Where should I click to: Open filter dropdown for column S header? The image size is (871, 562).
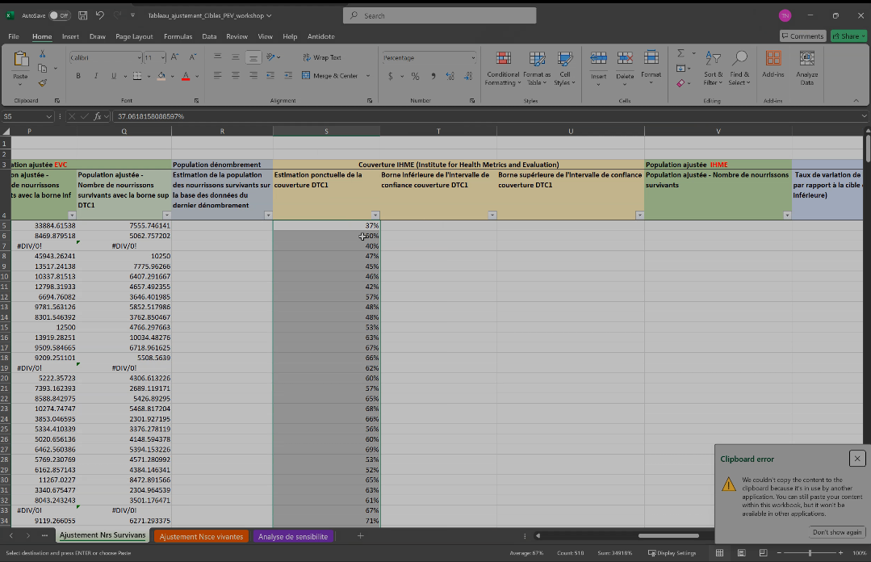375,215
